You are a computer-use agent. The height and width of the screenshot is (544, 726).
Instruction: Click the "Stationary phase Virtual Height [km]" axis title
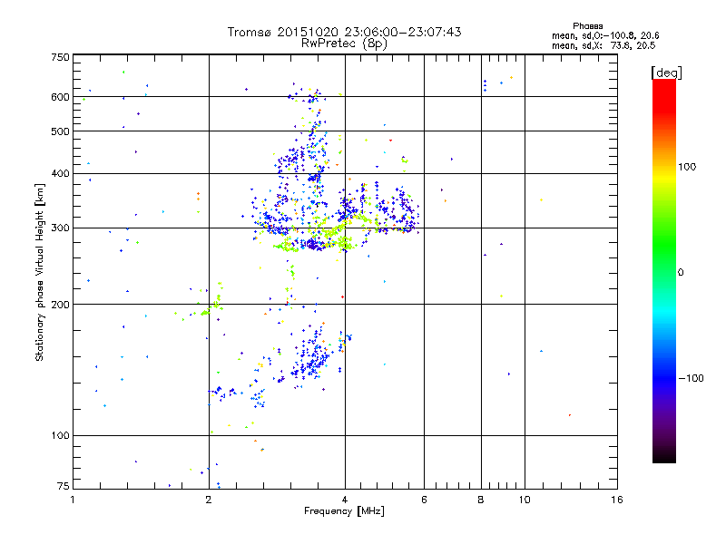pos(39,272)
